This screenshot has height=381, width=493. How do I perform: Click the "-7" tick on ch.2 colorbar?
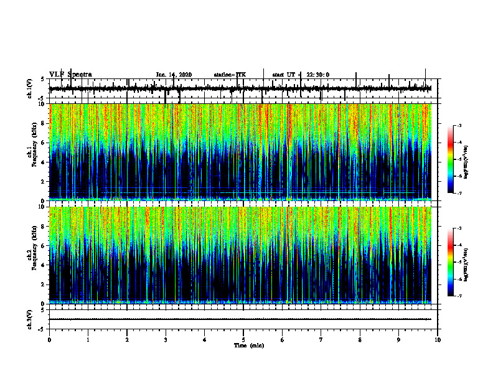click(x=459, y=296)
